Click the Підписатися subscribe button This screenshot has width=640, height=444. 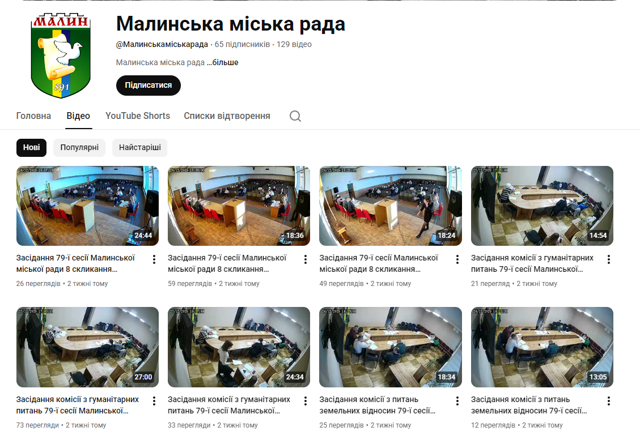(148, 86)
